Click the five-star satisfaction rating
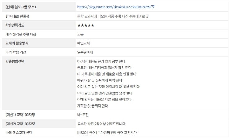The image size is (230, 139). click(x=86, y=25)
